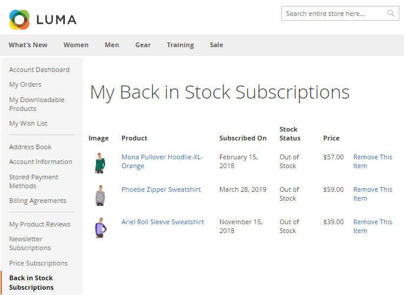Go to Price Subscriptions in sidebar

[38, 263]
